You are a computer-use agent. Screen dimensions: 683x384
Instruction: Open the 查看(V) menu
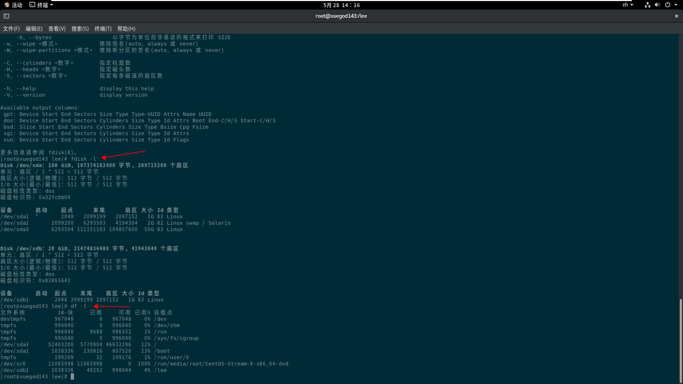[57, 29]
